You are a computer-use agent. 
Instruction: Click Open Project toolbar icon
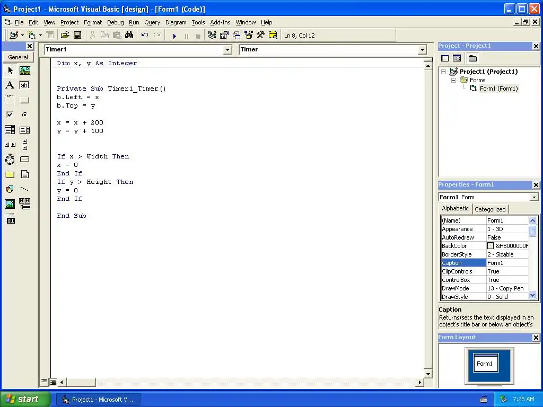point(65,35)
